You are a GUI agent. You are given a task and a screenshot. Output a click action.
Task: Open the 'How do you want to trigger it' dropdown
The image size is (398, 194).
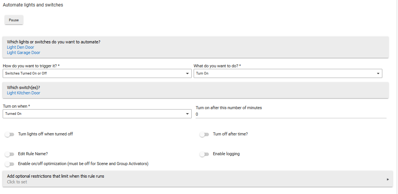[97, 73]
